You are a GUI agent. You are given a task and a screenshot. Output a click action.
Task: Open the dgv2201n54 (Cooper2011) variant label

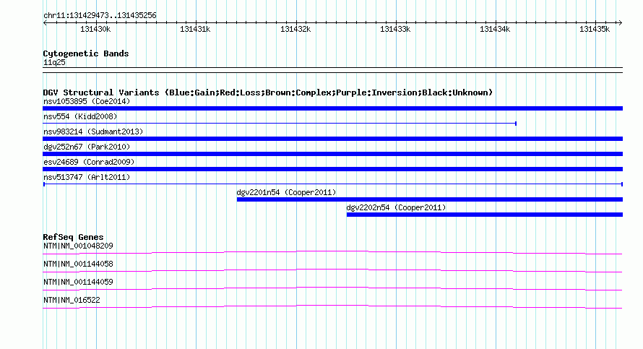pos(286,192)
